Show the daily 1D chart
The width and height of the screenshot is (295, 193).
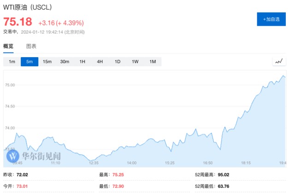pyautogui.click(x=118, y=62)
